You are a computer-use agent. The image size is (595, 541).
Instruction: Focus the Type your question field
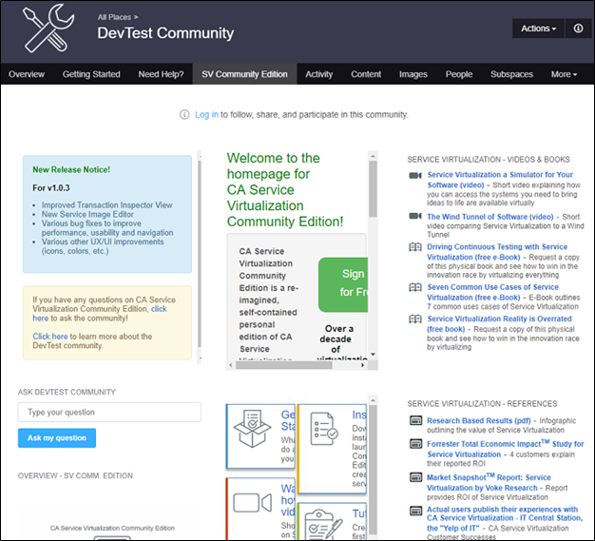(x=109, y=412)
